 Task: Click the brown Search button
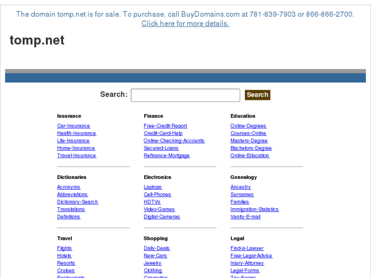[x=257, y=95]
